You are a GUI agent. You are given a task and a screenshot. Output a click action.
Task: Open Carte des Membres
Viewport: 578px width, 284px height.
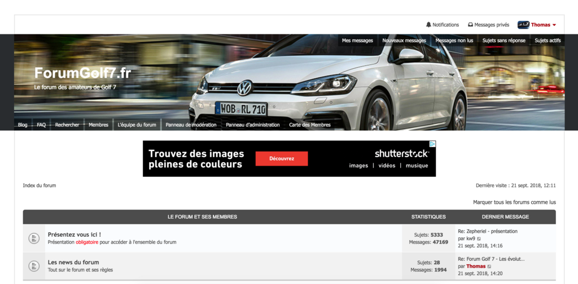coord(310,125)
